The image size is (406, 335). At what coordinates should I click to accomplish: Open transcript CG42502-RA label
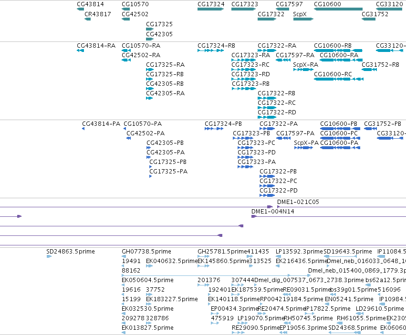point(141,55)
